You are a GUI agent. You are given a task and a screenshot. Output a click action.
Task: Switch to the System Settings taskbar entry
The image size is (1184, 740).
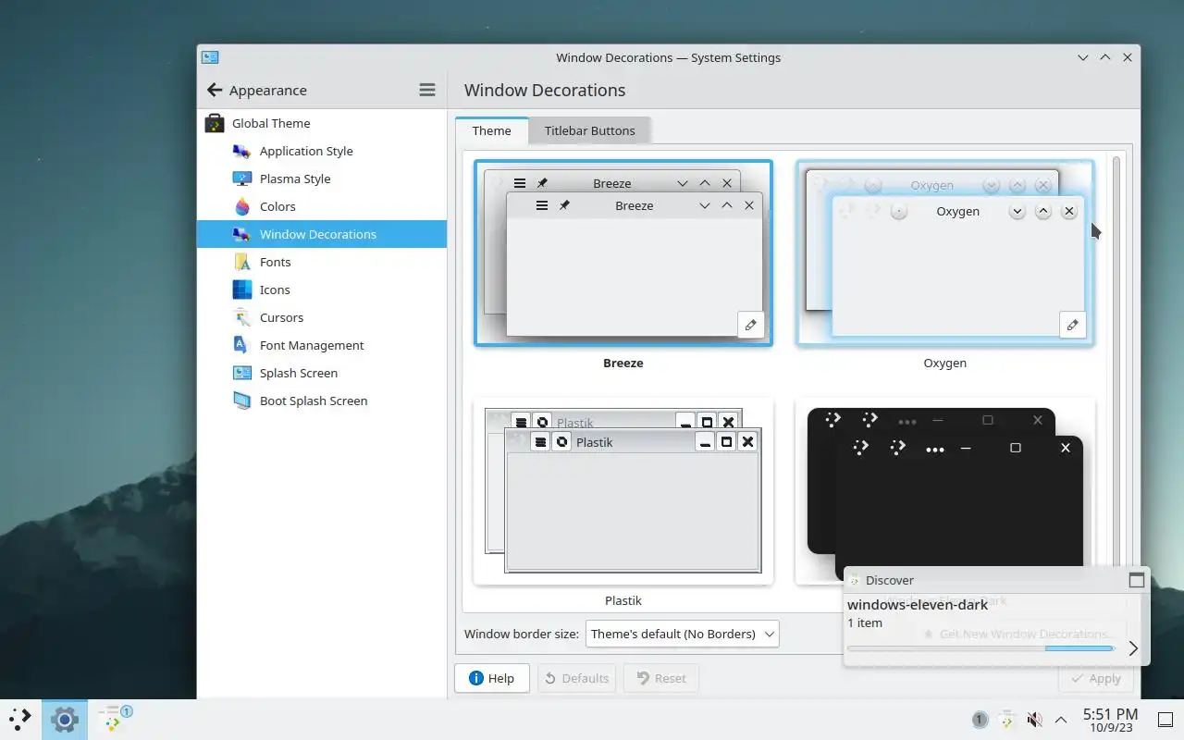64,719
